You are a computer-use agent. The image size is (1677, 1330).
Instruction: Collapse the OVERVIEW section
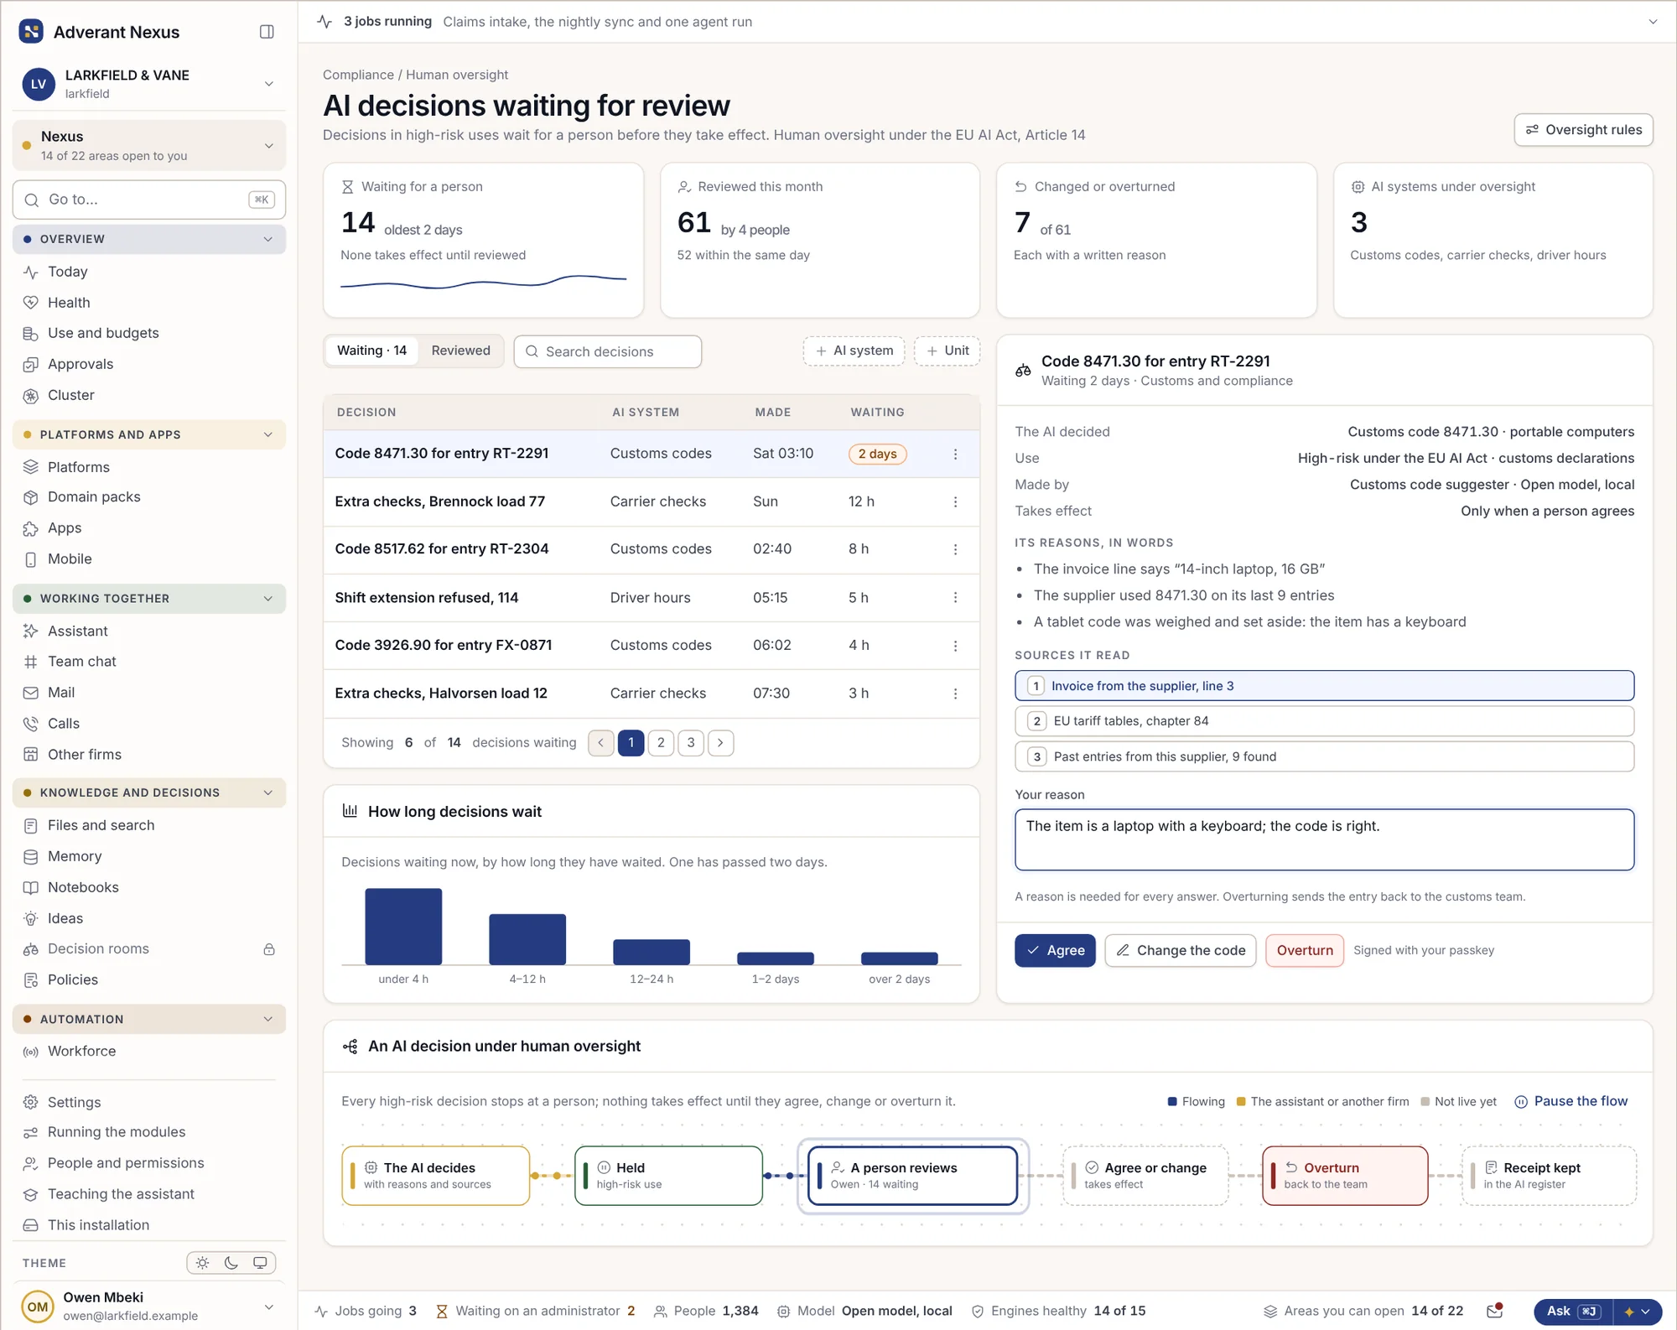click(149, 239)
